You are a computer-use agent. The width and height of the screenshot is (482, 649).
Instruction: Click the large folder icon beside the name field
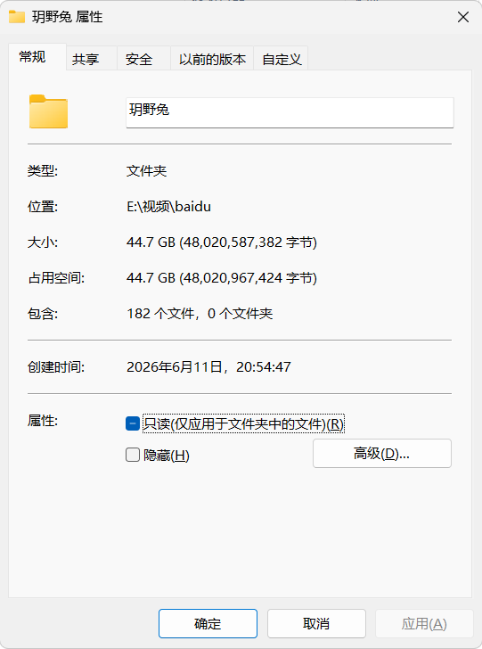click(x=48, y=111)
